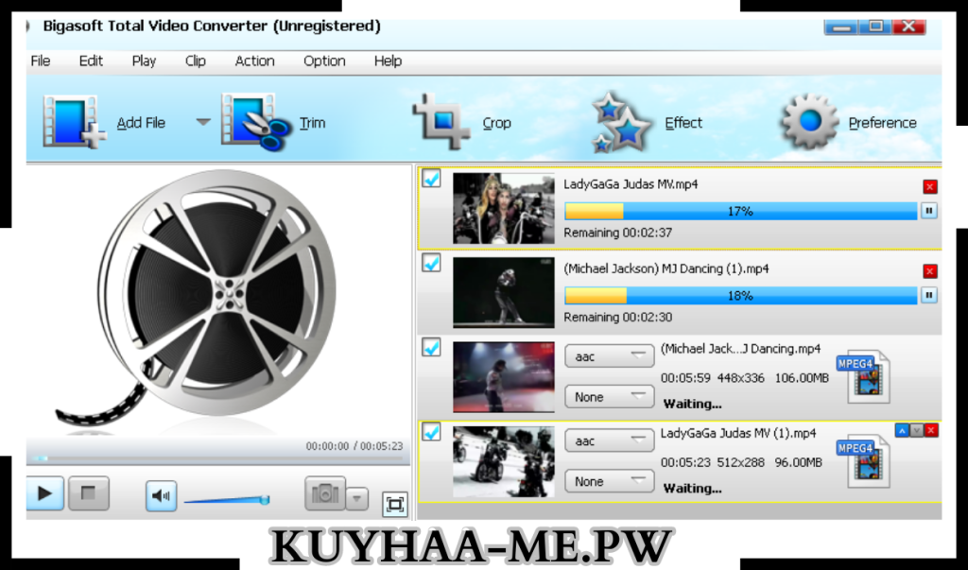This screenshot has height=570, width=968.
Task: Click the Add File label
Action: [x=141, y=123]
